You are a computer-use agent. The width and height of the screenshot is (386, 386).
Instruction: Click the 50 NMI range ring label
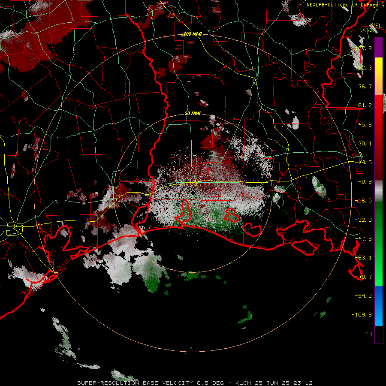193,114
